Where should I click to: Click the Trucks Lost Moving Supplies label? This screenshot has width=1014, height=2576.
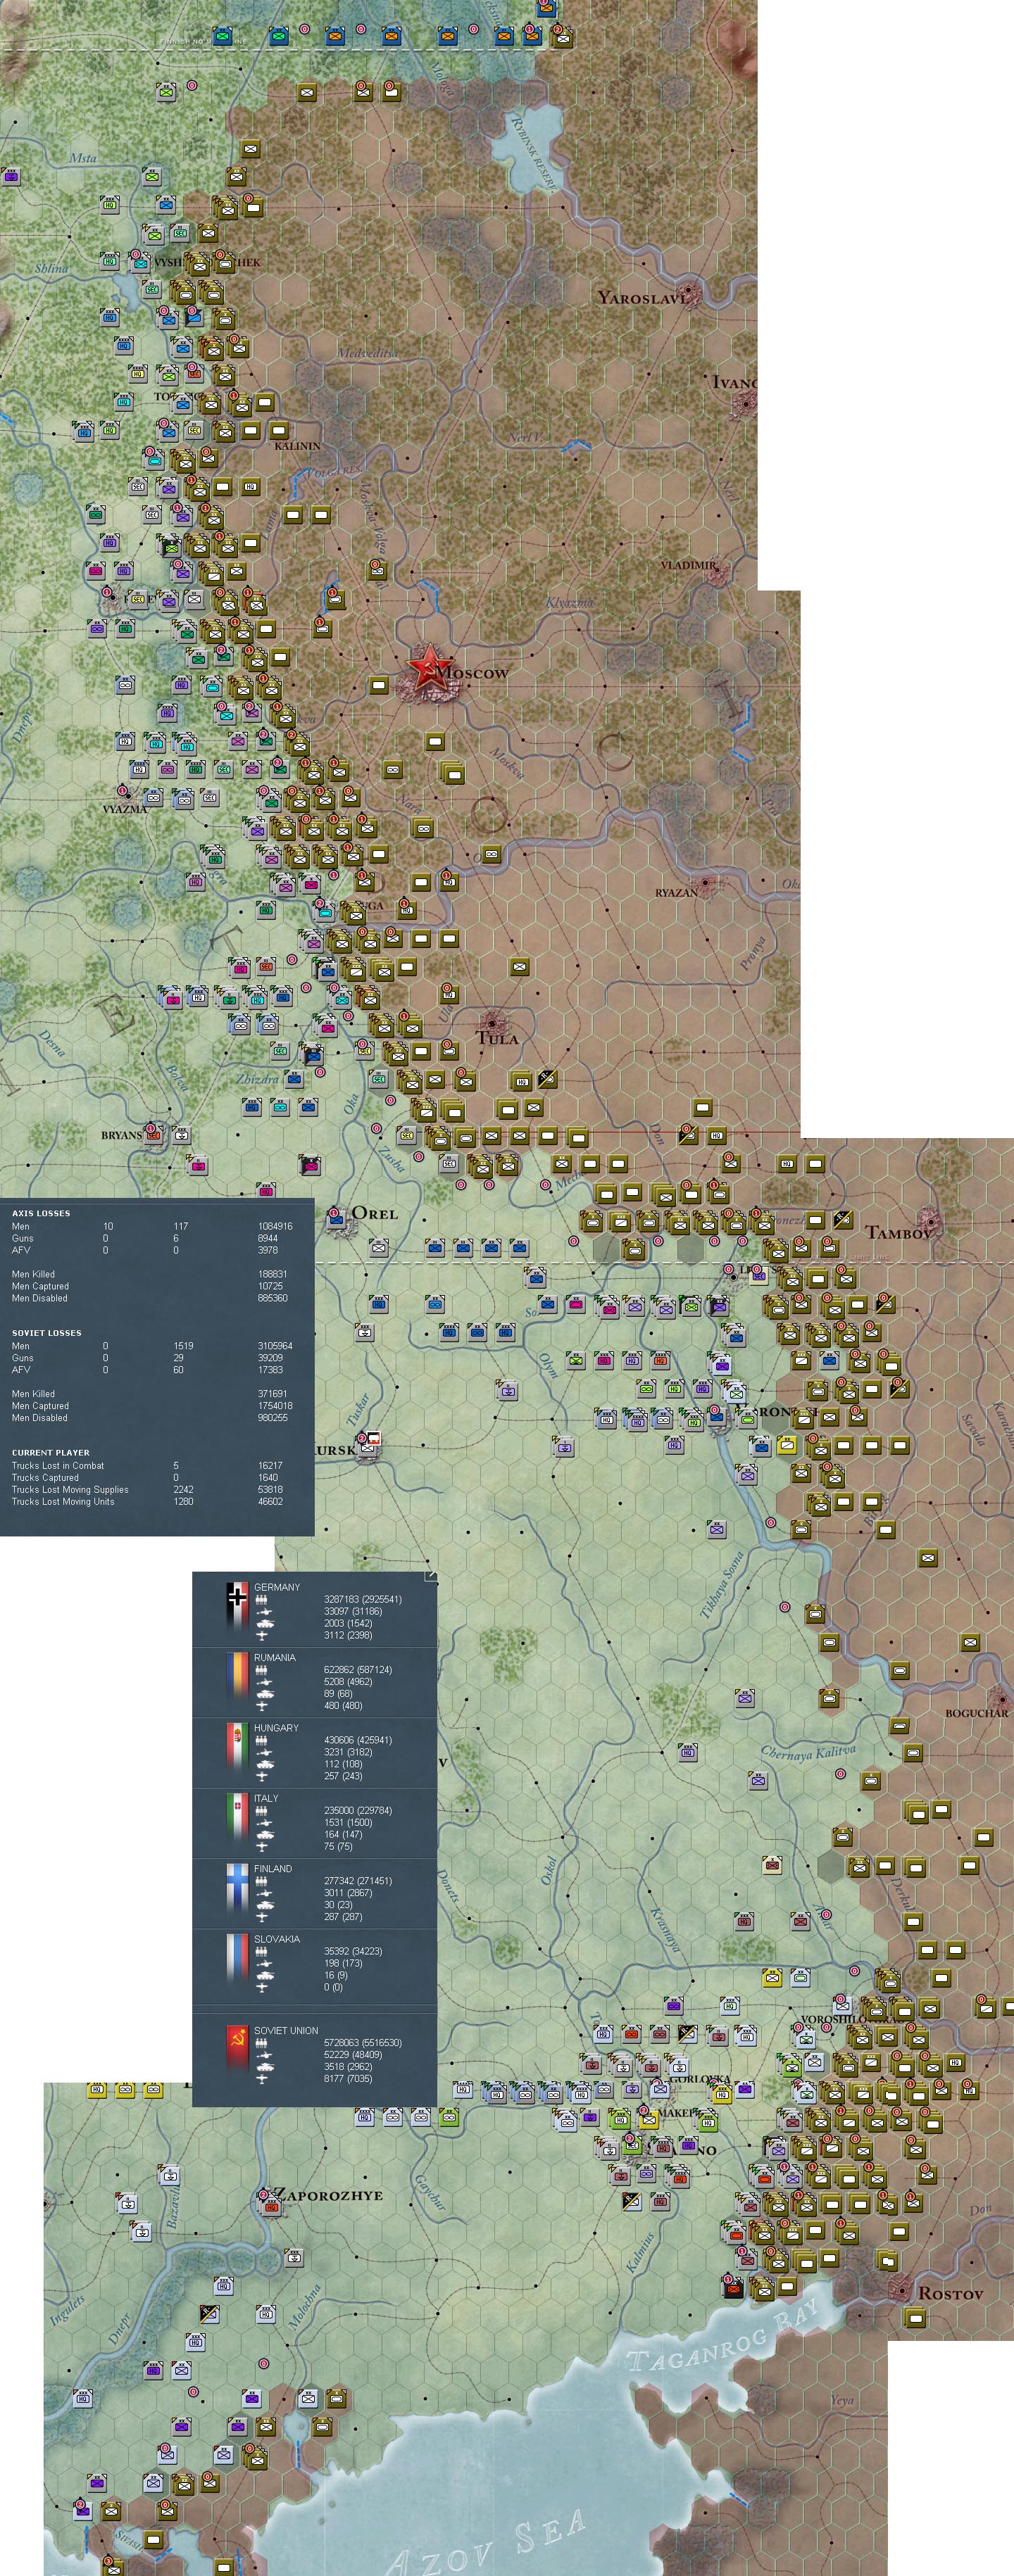pos(70,1489)
